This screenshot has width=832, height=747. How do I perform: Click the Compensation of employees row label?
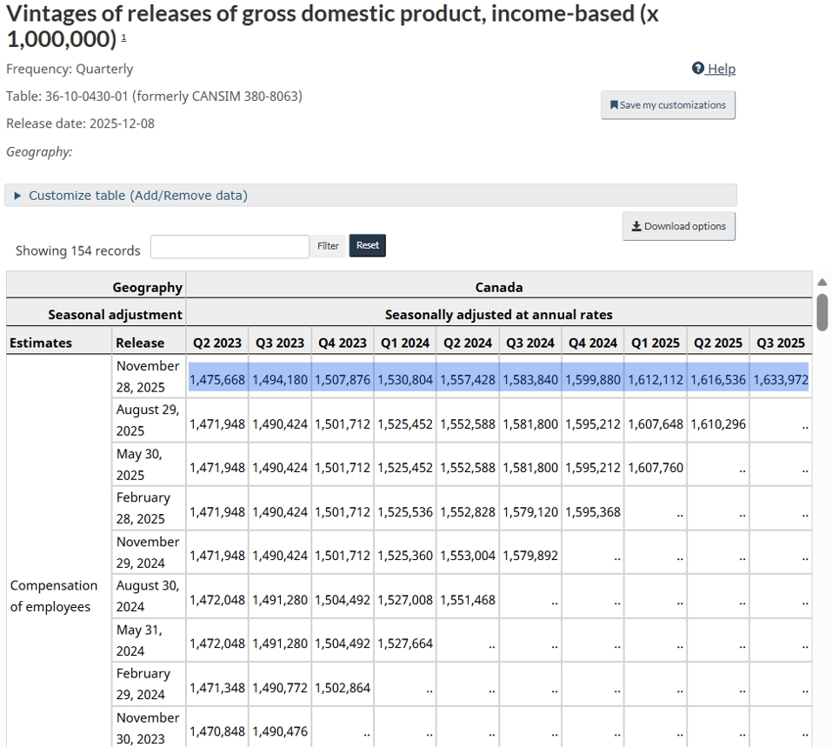coord(54,596)
